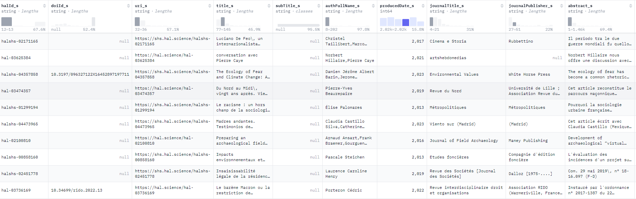
Task: Sort by subTitle_s via its sort arrows
Action: tap(319, 6)
